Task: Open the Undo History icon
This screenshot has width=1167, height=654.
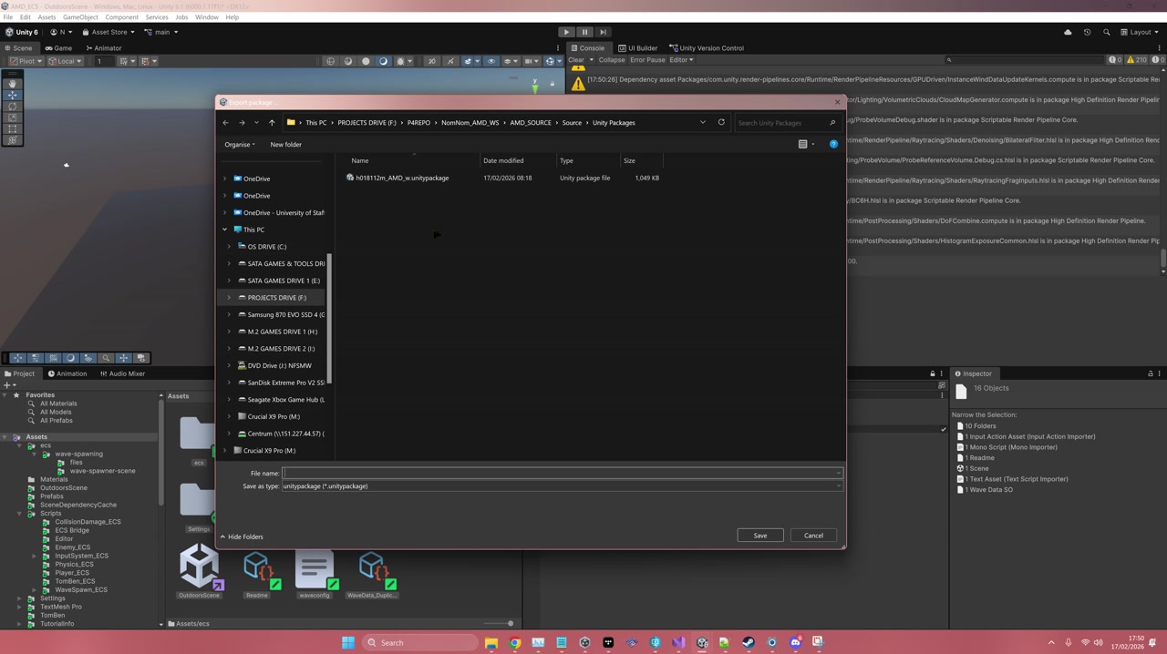Action: point(1087,32)
